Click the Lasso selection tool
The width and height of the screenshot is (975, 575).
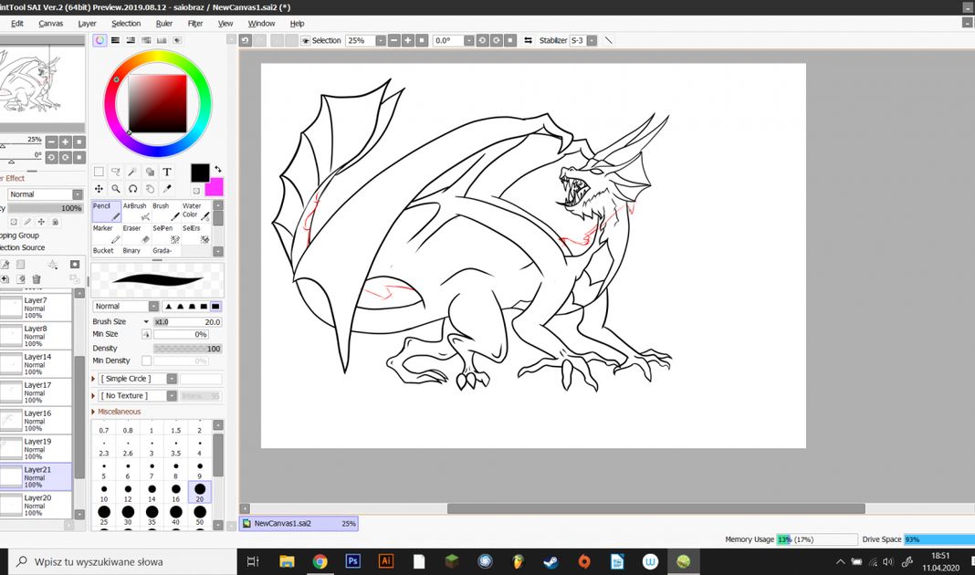(x=116, y=172)
